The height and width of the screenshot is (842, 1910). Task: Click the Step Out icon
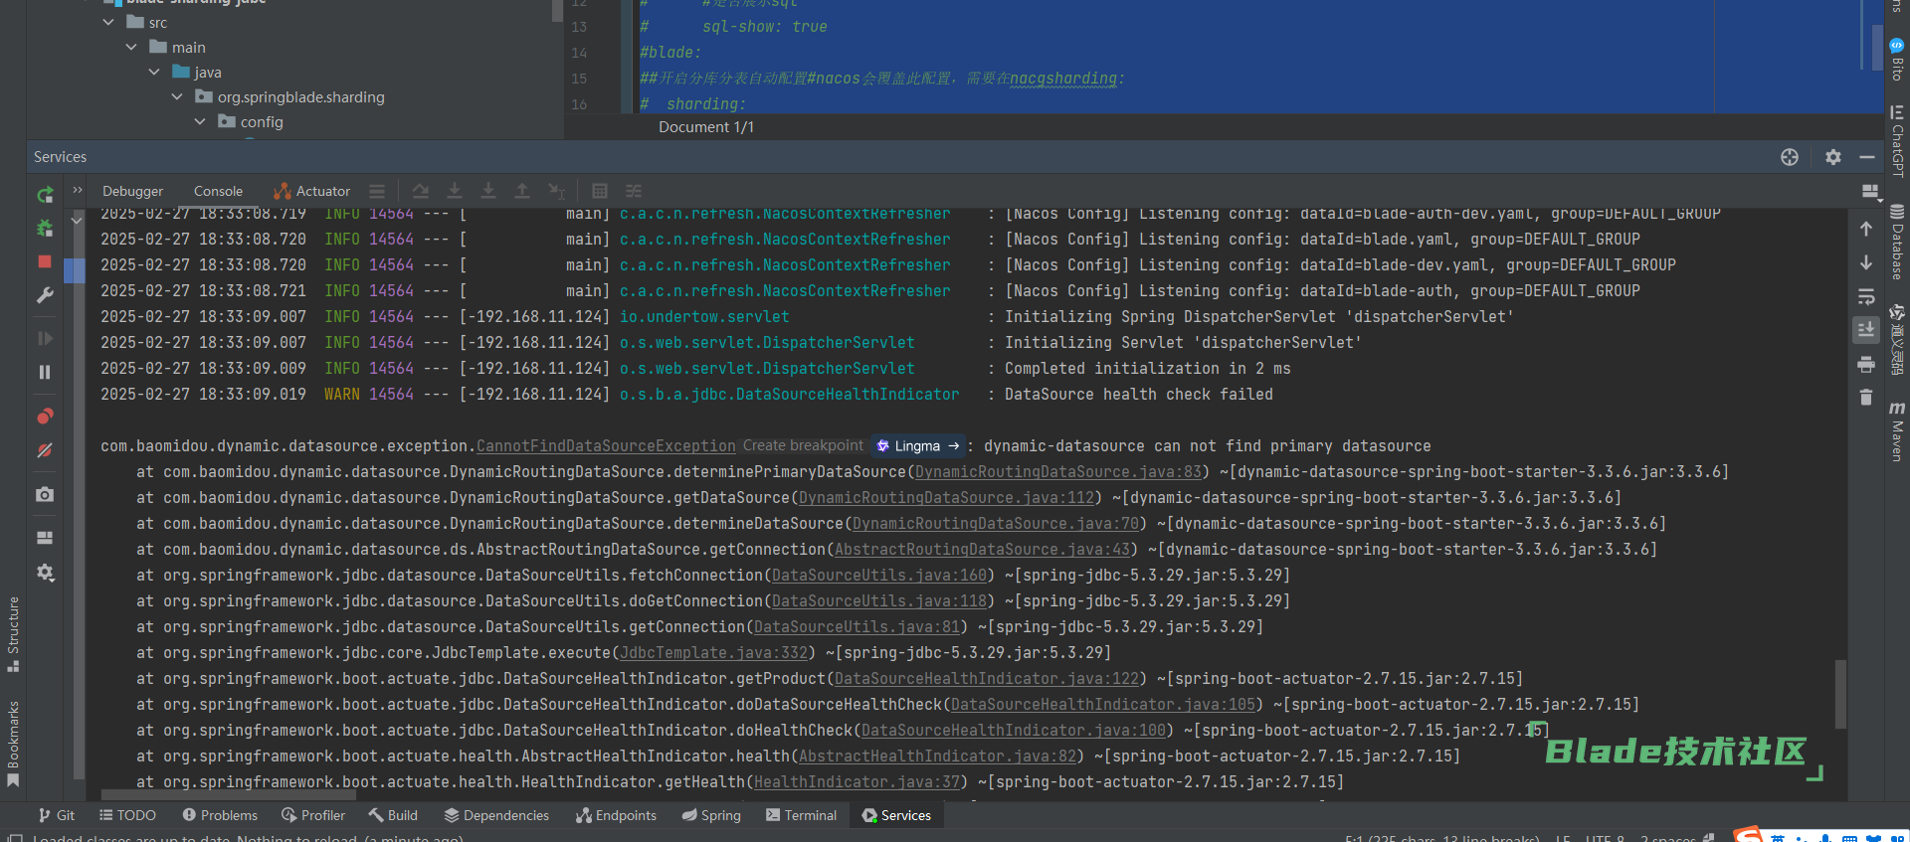[522, 191]
